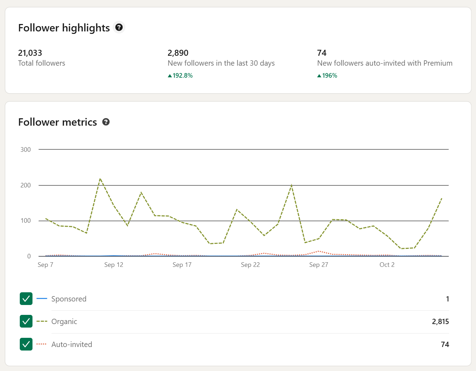This screenshot has height=371, width=476.
Task: Select the green dashed Organic legend line
Action: pos(42,321)
